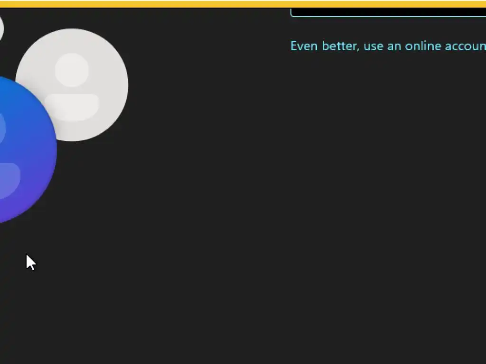Click the empty dark area below the account link
The image size is (486, 364).
click(x=388, y=186)
